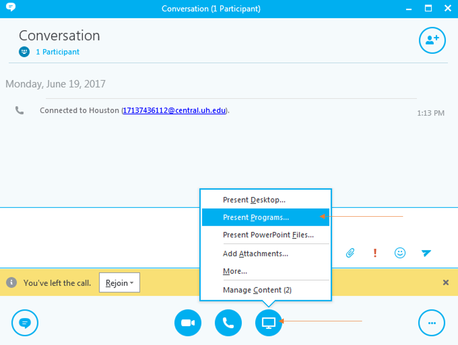Set high importance with exclamation icon
458x345 pixels.
(375, 253)
